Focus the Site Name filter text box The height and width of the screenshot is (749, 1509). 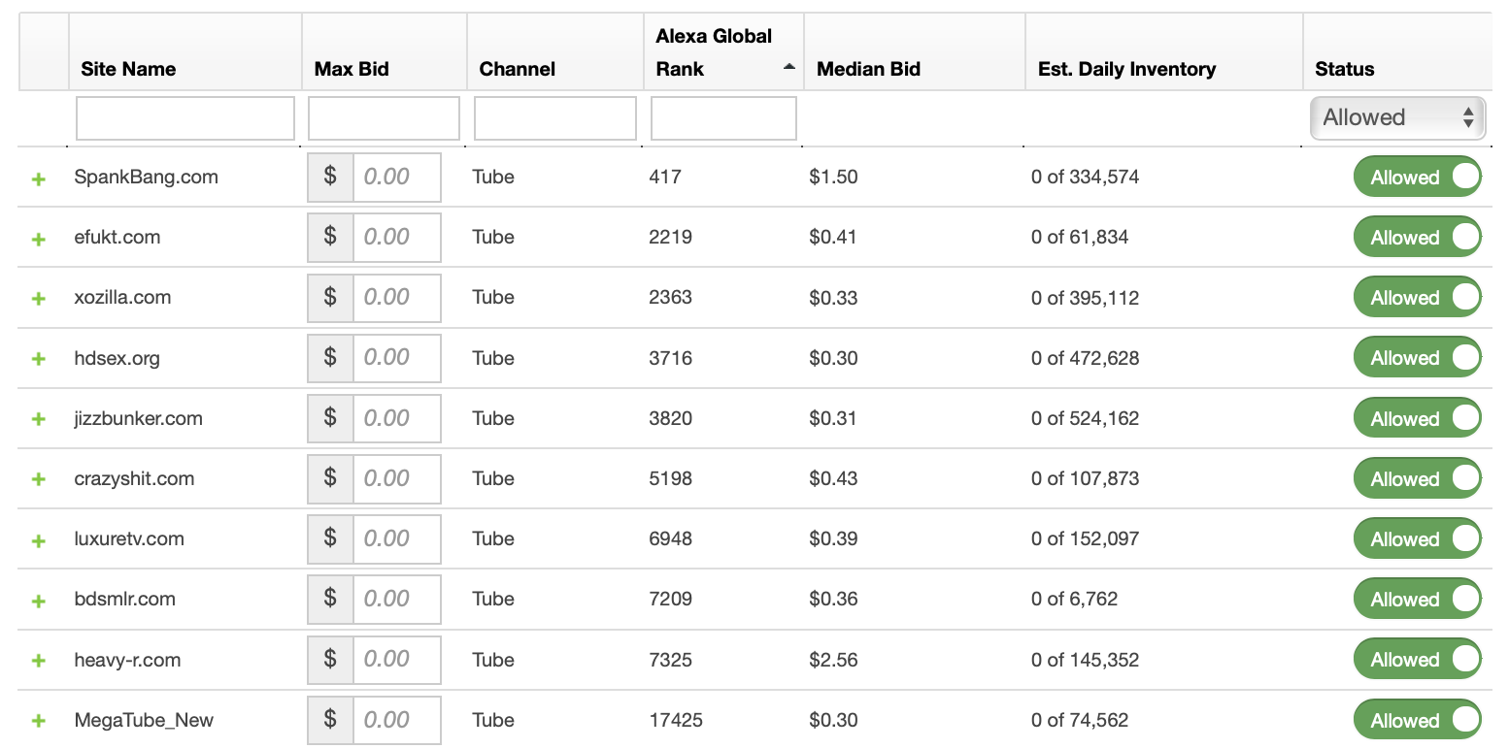[x=184, y=118]
